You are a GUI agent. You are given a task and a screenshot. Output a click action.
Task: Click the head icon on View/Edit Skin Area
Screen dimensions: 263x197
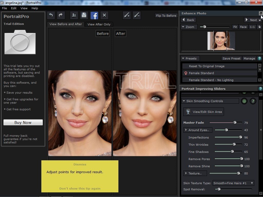188,112
